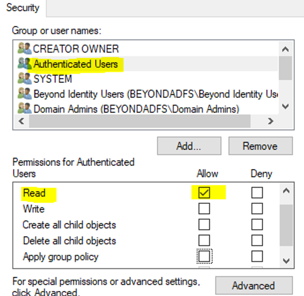Click the Authenticated Users group icon
304x296 pixels.
click(25, 64)
